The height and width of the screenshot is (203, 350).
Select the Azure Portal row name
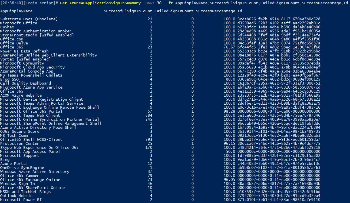[x=14, y=163]
